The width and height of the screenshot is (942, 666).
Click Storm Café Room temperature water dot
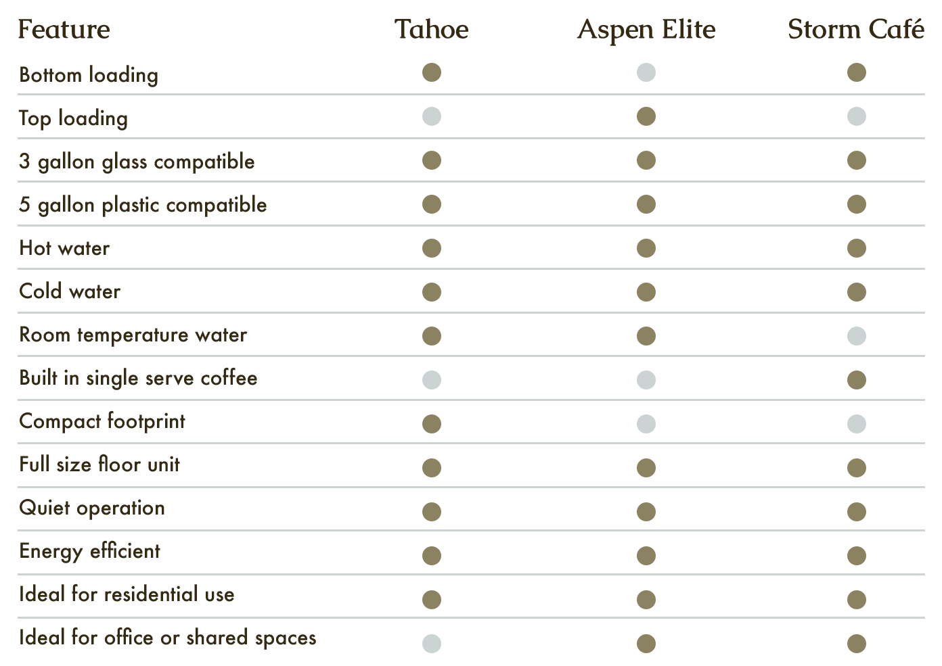point(857,336)
